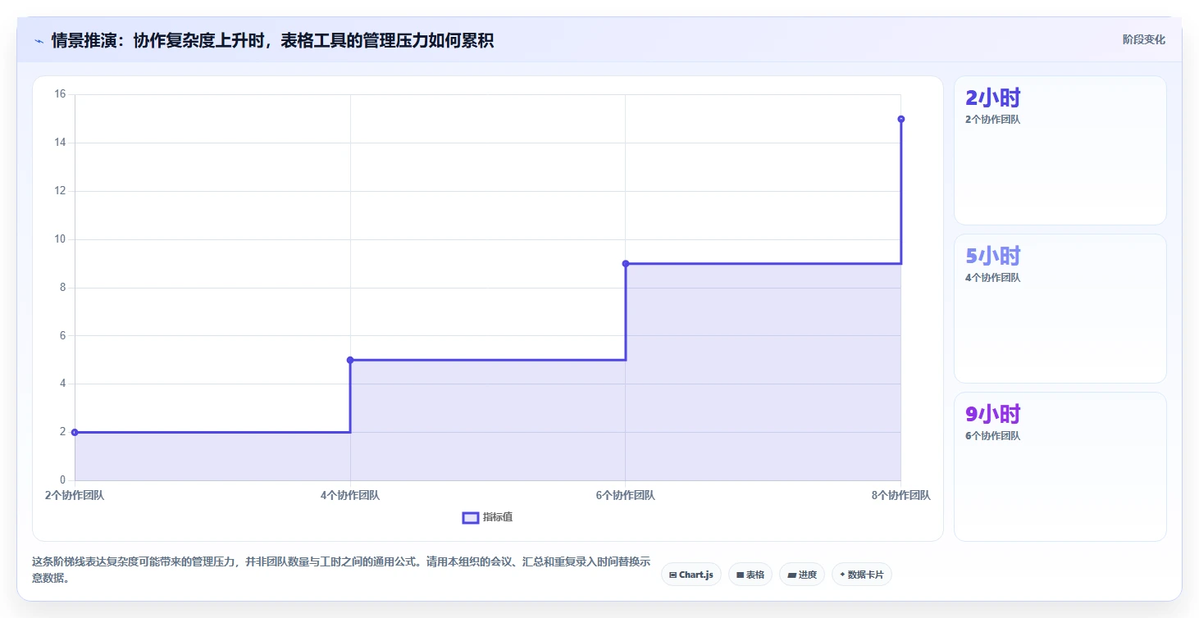Click the 指标值 legend color box
Viewport: 1199px width, 618px height.
pyautogui.click(x=471, y=517)
